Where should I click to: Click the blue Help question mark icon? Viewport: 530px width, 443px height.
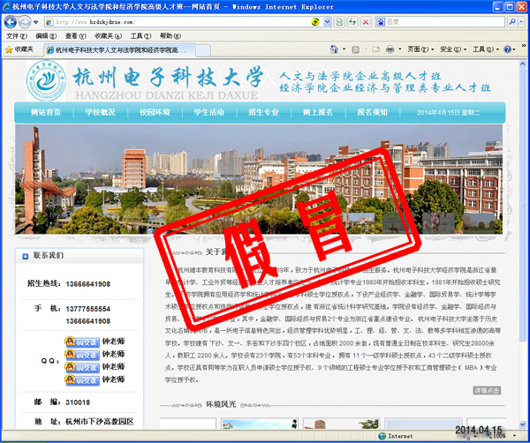[507, 49]
